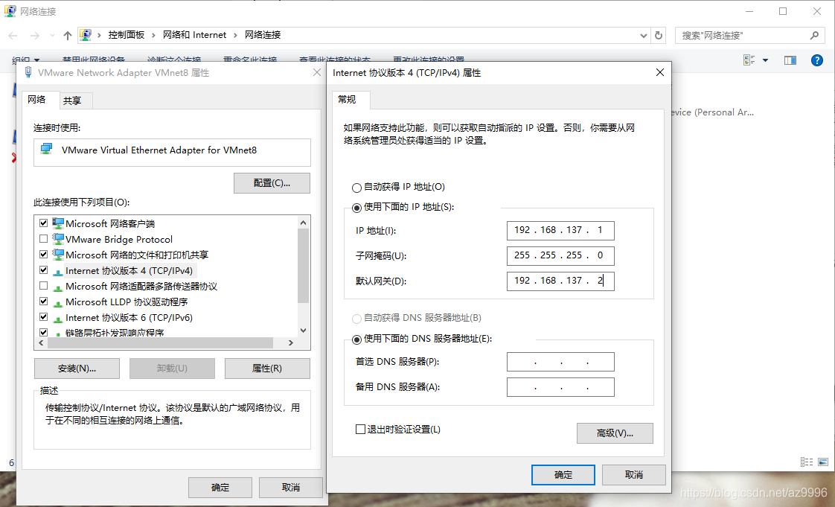Open recent locations dropdown next to Forward
This screenshot has height=507, width=835.
click(52, 36)
